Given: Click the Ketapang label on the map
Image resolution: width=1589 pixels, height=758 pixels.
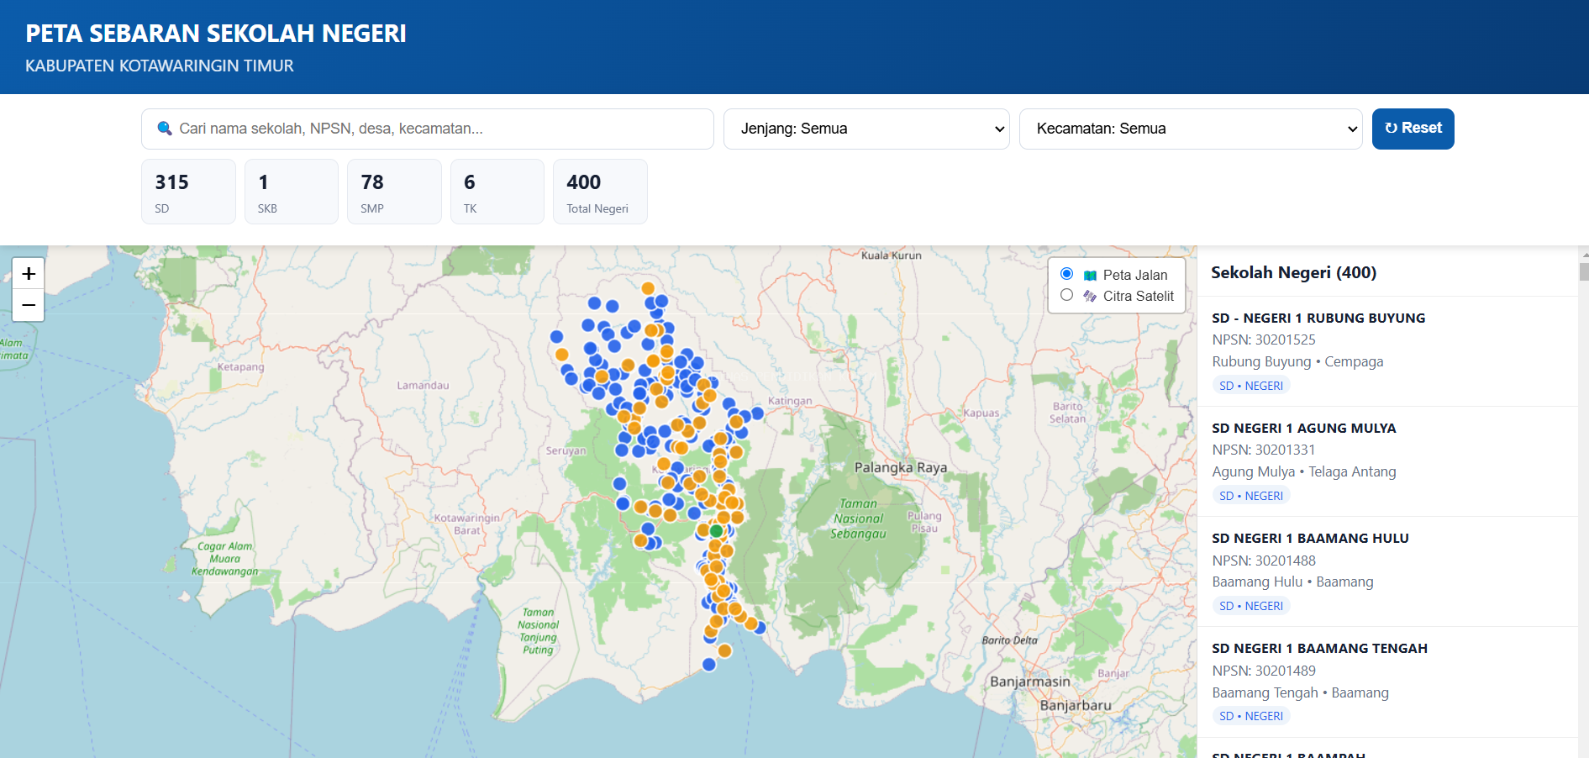Looking at the screenshot, I should click(x=240, y=366).
